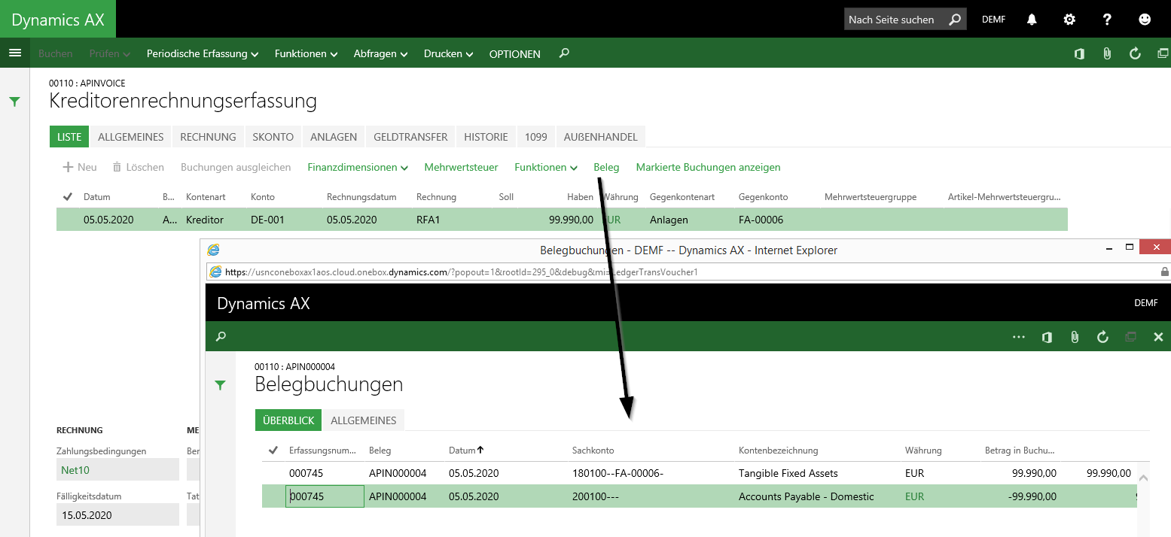Click attachment paperclip in main toolbar

[1107, 53]
